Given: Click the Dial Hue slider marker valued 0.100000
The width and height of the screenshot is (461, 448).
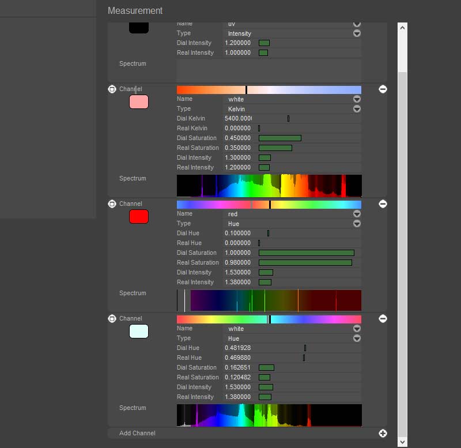Looking at the screenshot, I should click(x=268, y=233).
